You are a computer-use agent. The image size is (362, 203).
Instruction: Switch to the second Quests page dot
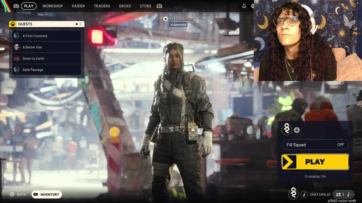pyautogui.click(x=81, y=24)
